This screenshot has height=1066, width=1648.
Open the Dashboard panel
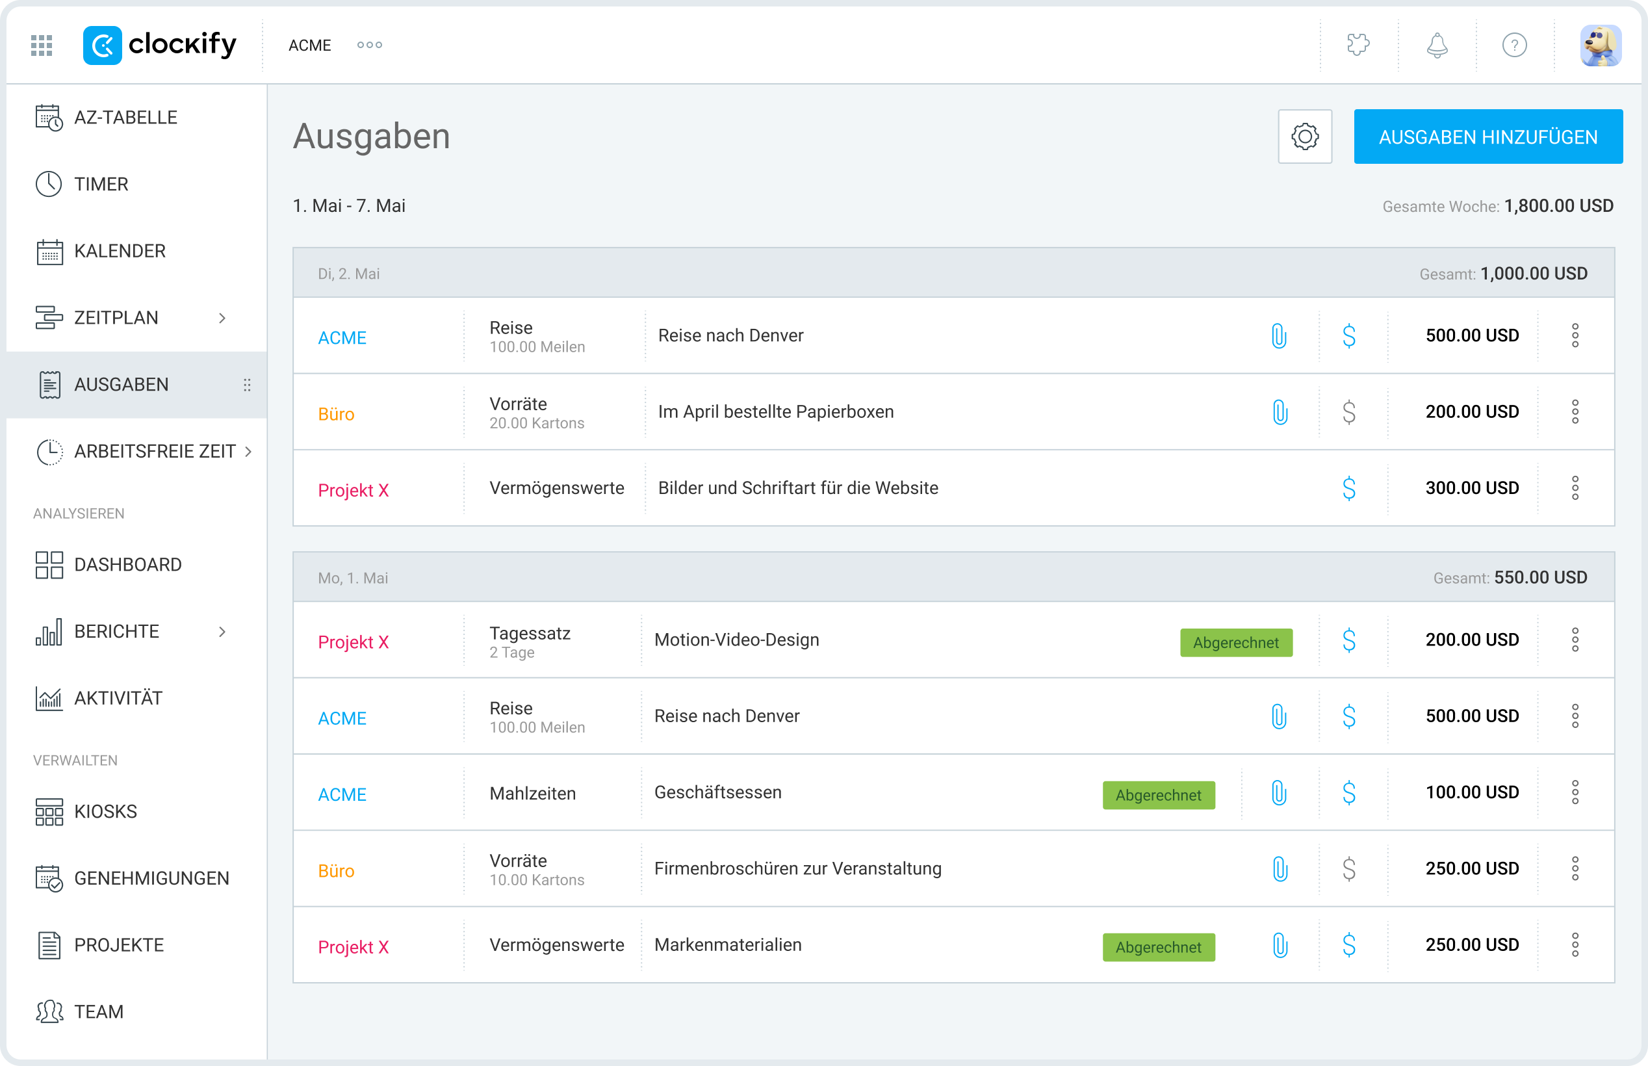(x=128, y=564)
